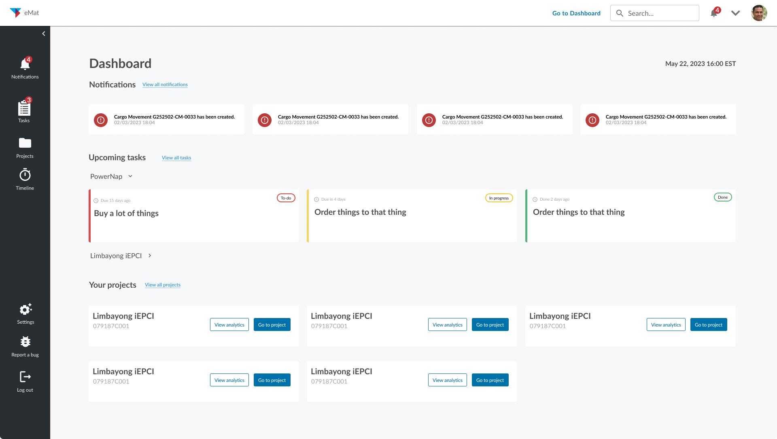
Task: View analytics for second row left project
Action: coord(229,380)
